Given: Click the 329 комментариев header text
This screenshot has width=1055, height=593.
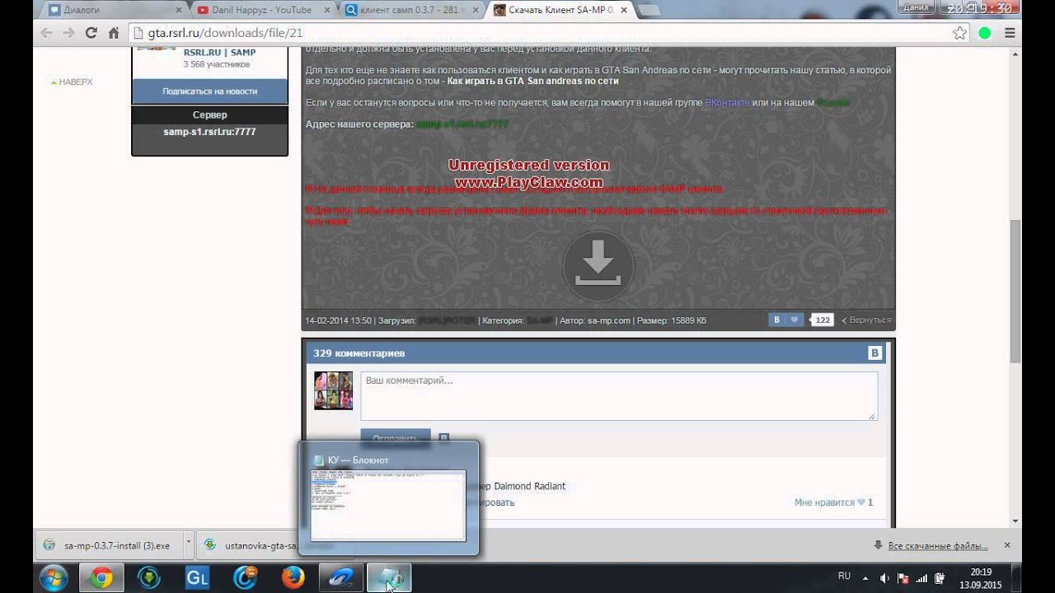Looking at the screenshot, I should (359, 353).
